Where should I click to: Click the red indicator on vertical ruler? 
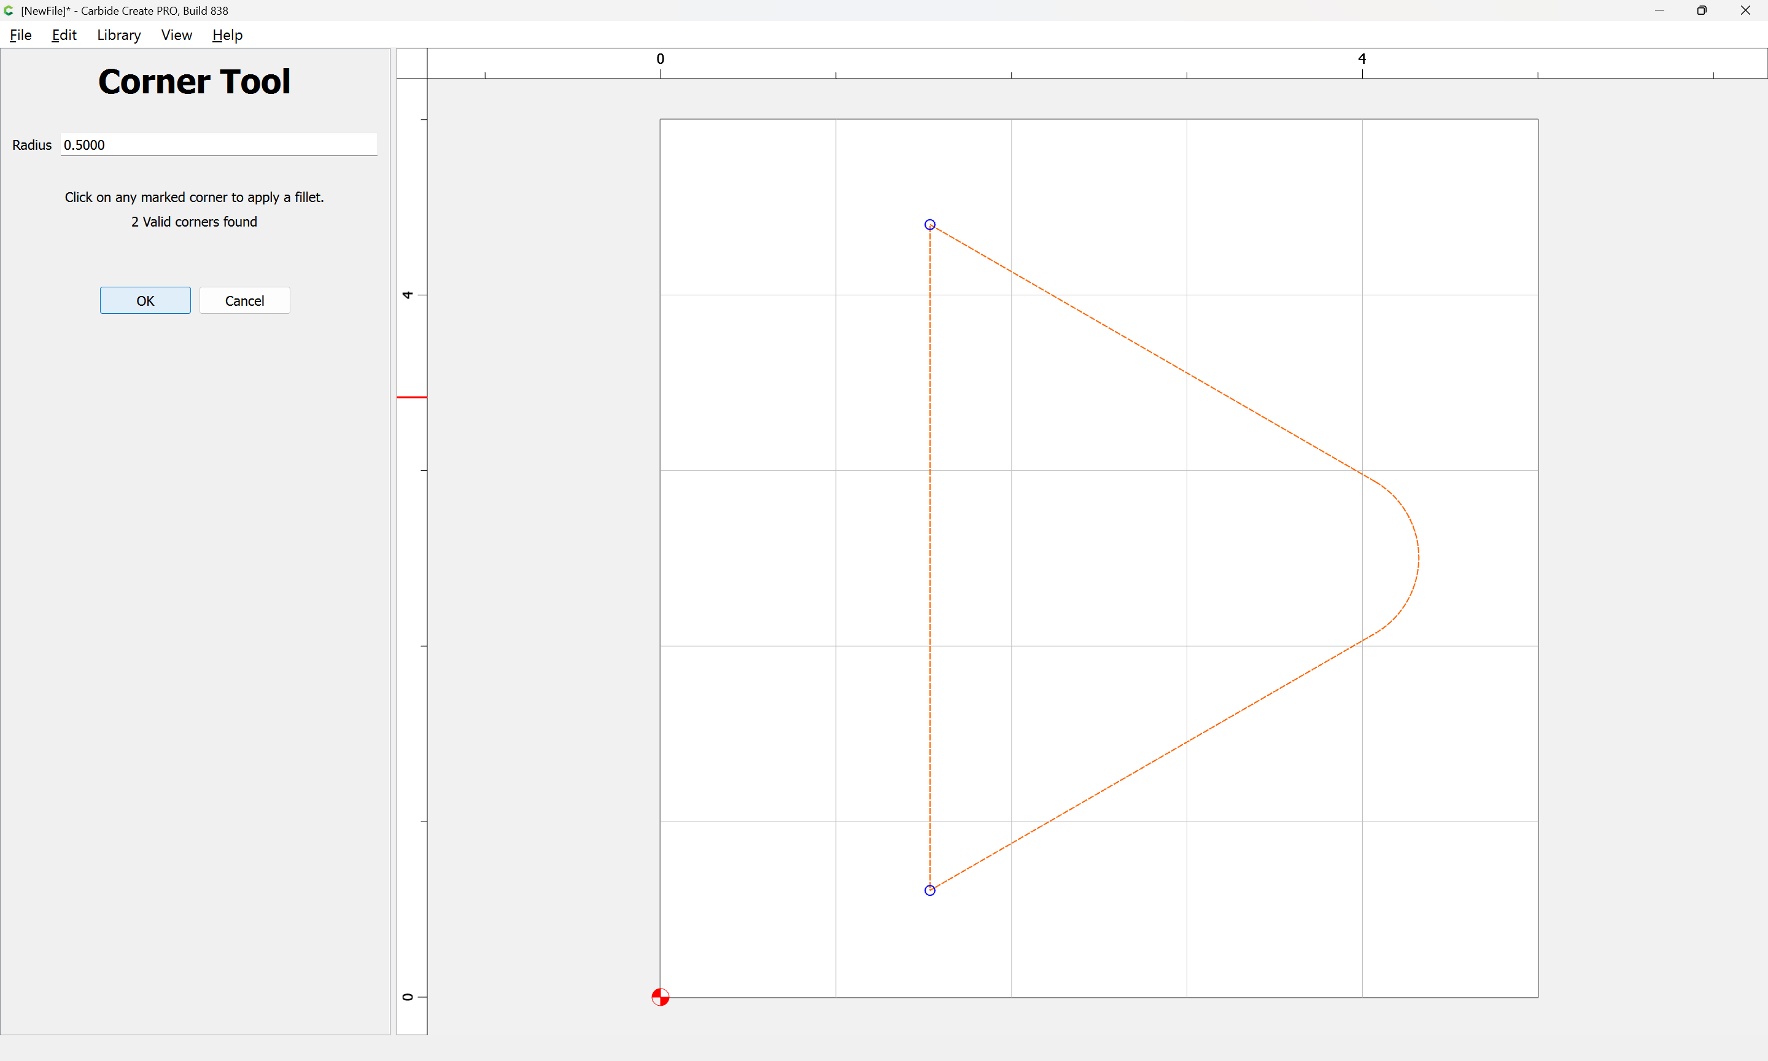pos(413,397)
